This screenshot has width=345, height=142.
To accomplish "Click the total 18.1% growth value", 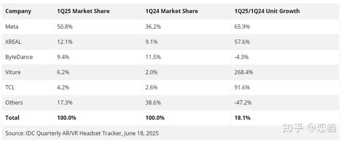I will tap(242, 118).
